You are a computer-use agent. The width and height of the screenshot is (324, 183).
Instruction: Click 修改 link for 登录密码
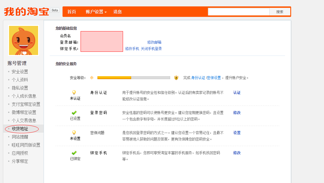tap(237, 113)
